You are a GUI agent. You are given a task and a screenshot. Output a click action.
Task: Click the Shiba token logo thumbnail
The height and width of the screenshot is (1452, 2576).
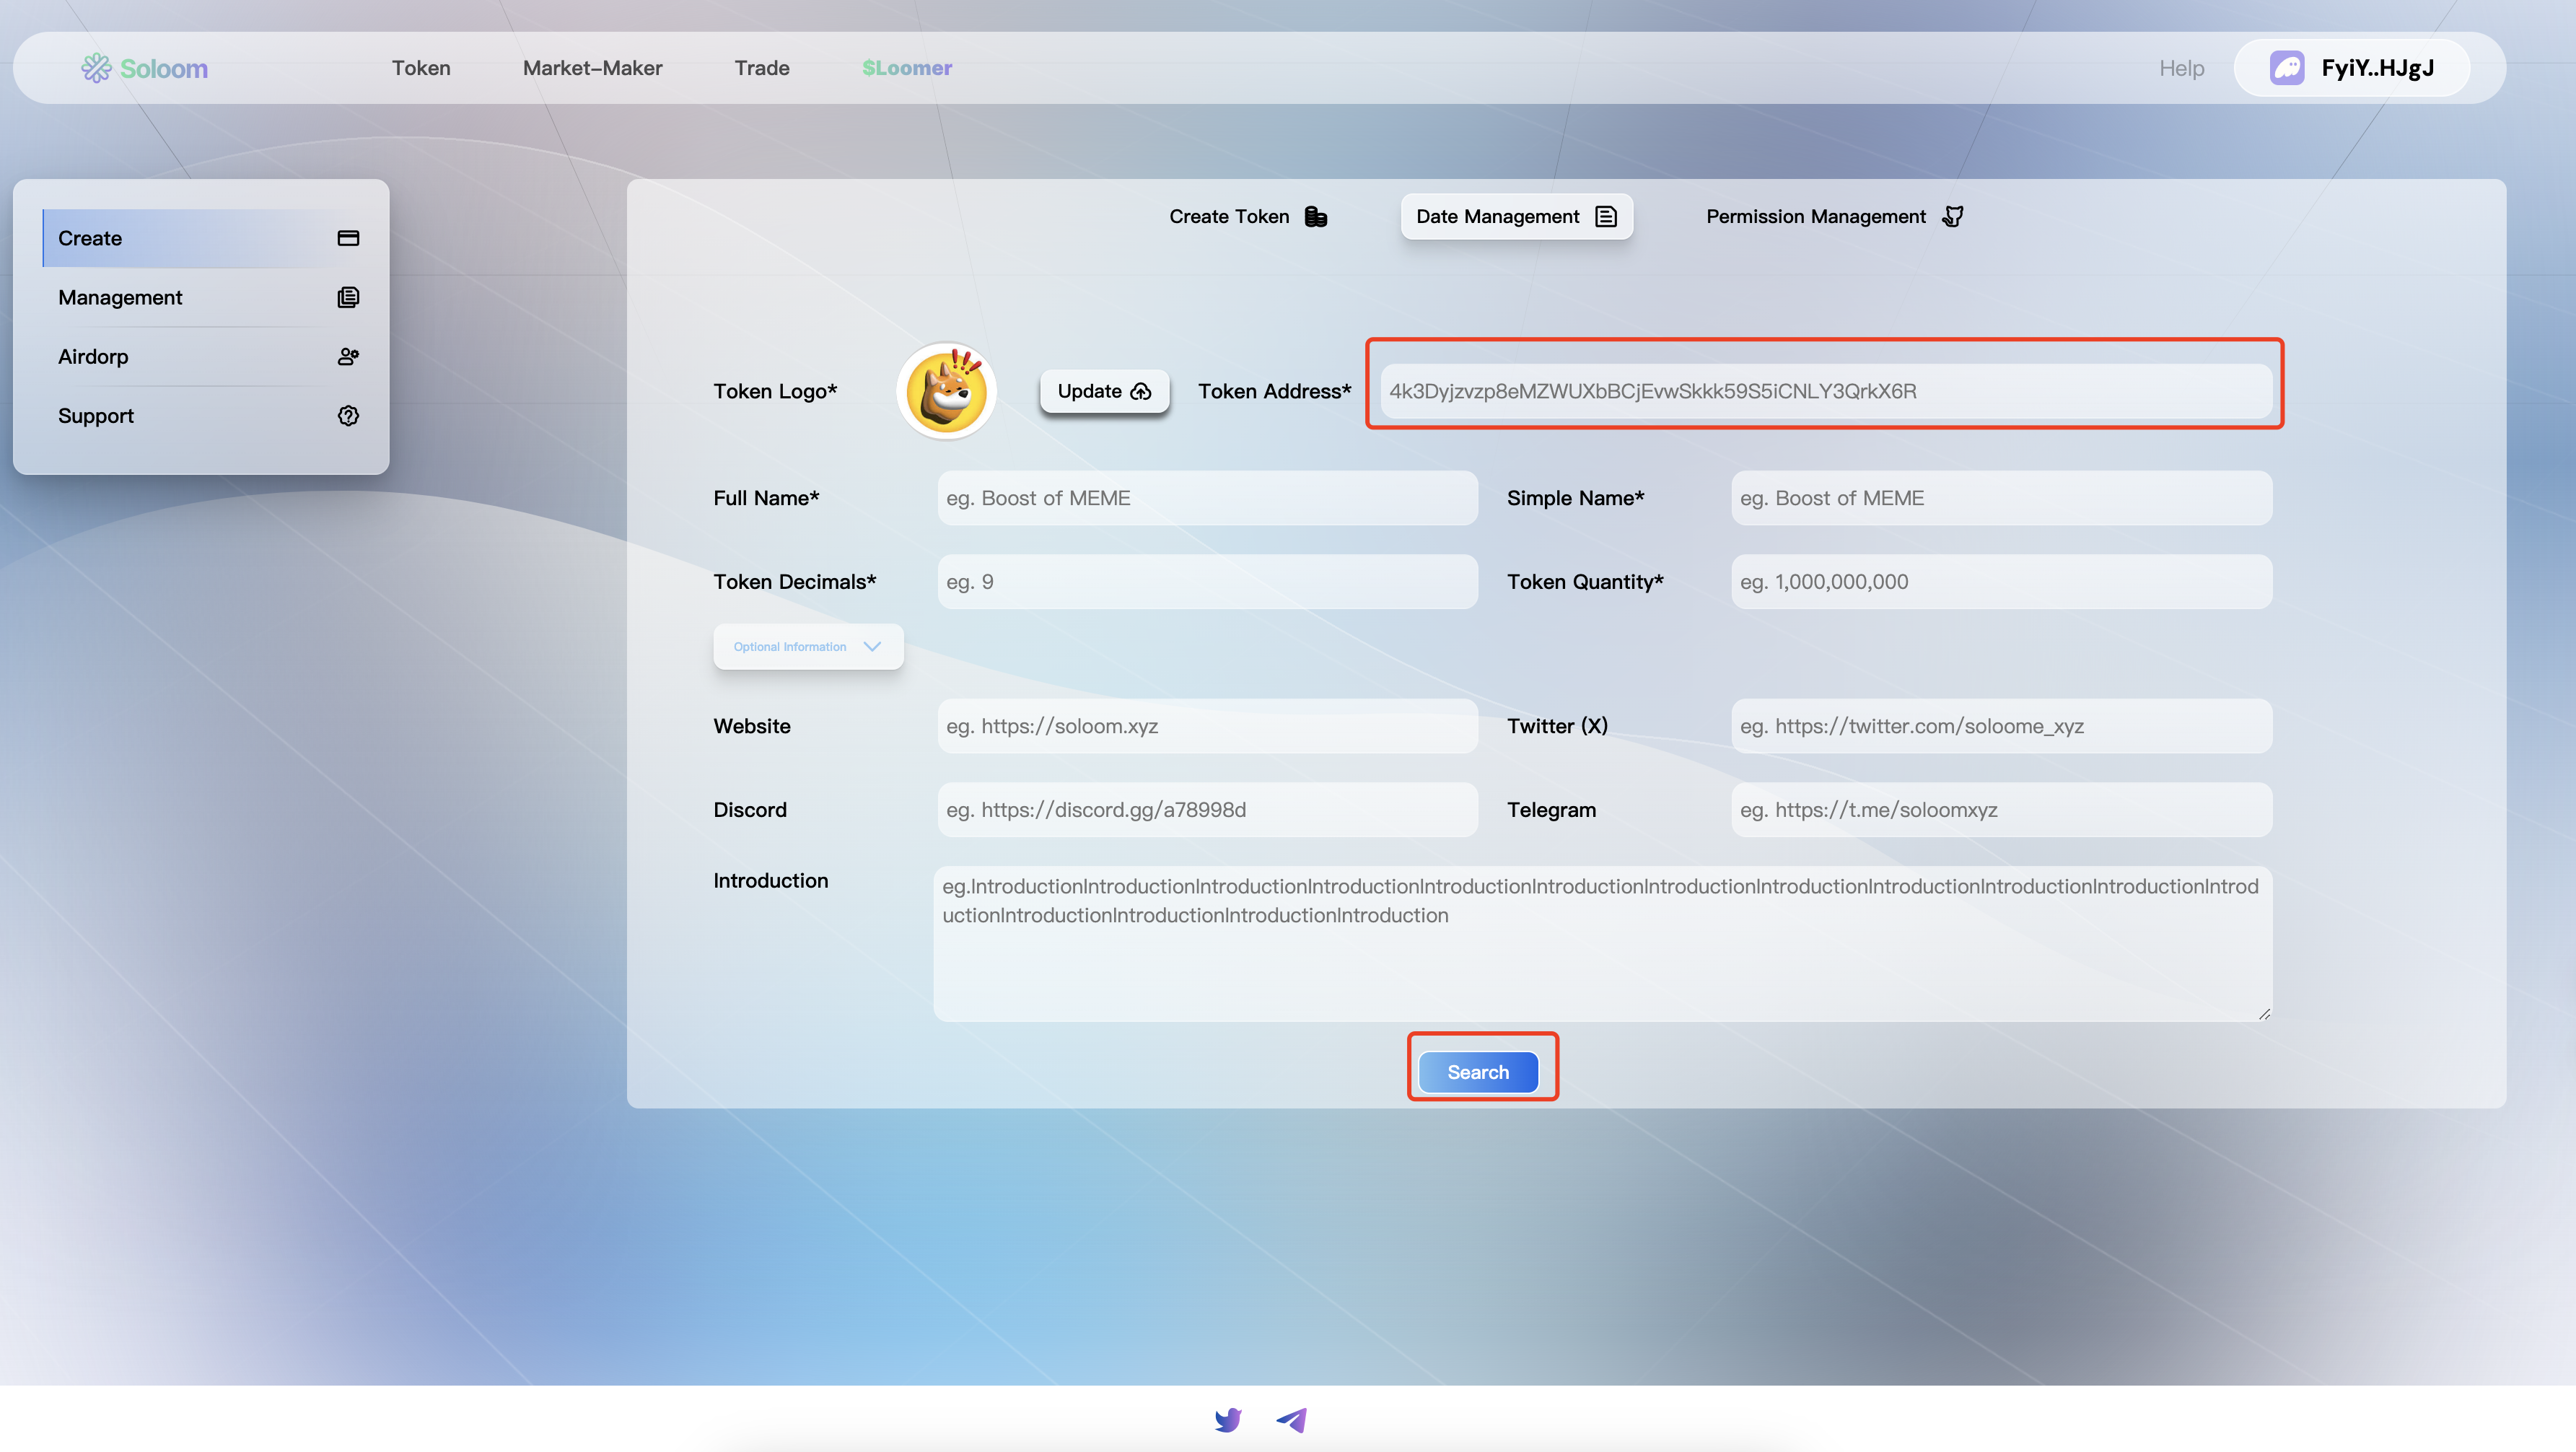click(x=946, y=391)
